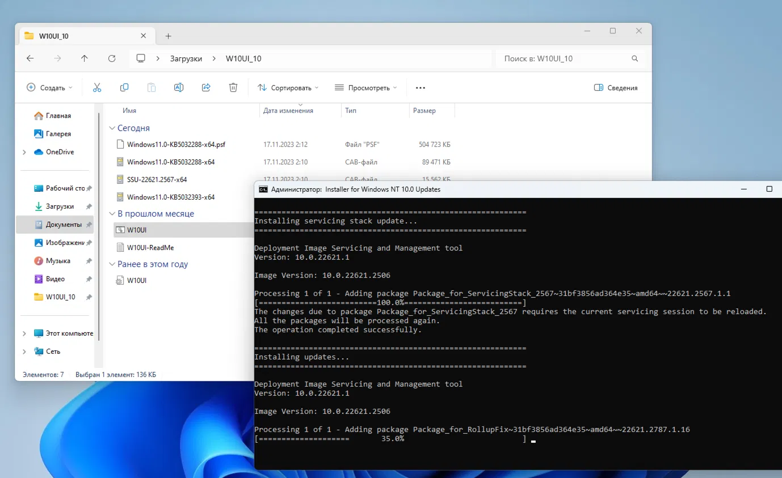The image size is (782, 478).
Task: Open the Рабочий стол sidebar shortcut
Action: [x=59, y=188]
